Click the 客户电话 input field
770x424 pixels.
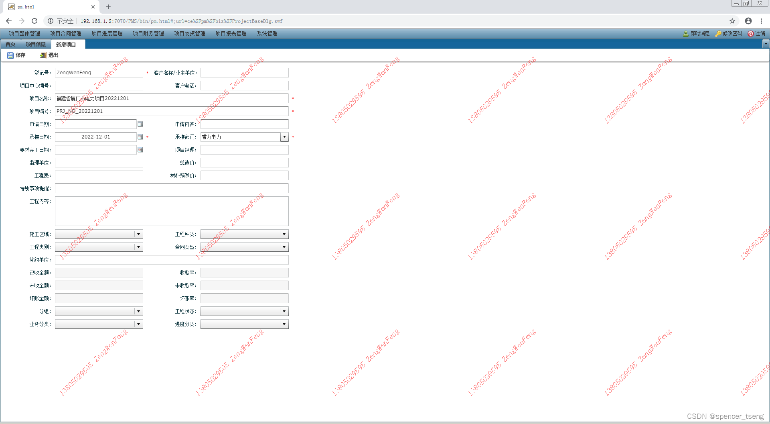click(x=244, y=86)
